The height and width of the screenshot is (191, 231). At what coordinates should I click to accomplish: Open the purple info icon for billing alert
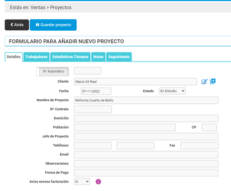tap(98, 181)
